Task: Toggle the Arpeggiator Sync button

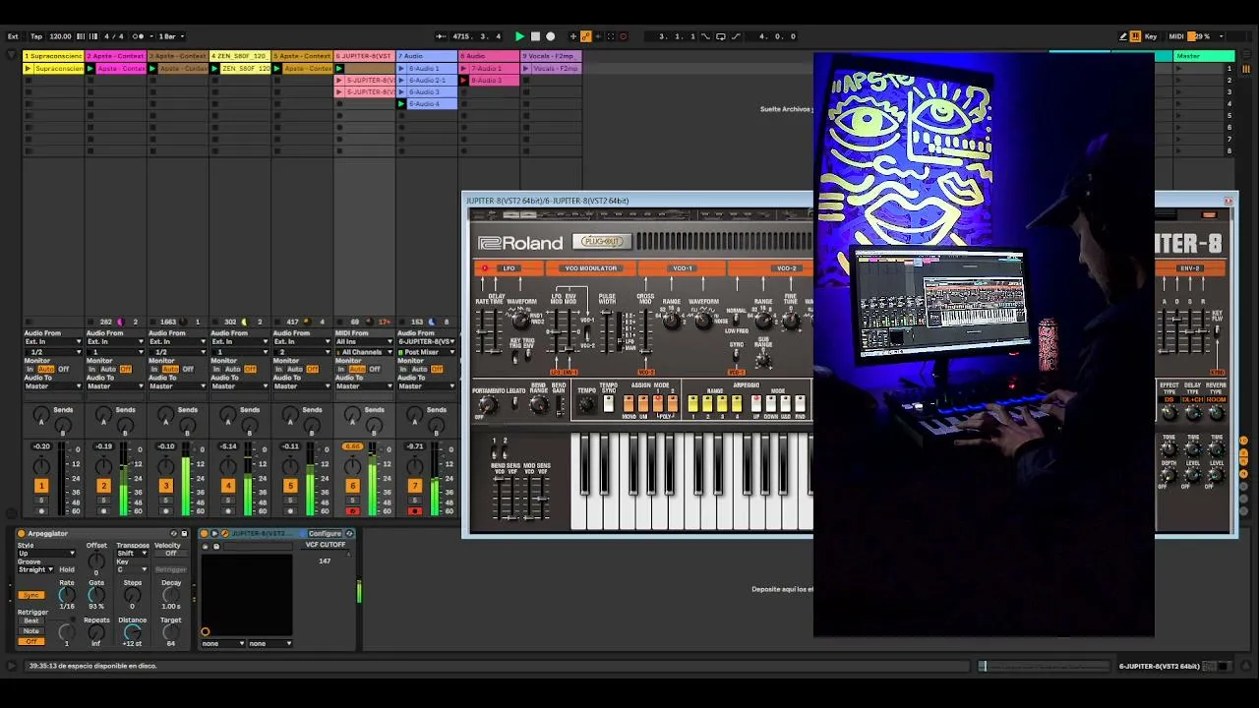Action: click(x=31, y=596)
